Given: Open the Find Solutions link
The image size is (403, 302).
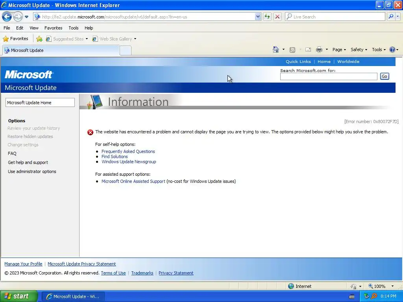Looking at the screenshot, I should coord(115,157).
